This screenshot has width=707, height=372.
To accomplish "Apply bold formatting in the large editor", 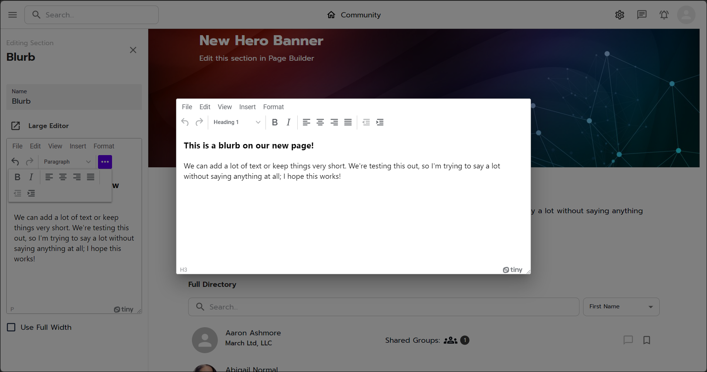I will [274, 122].
